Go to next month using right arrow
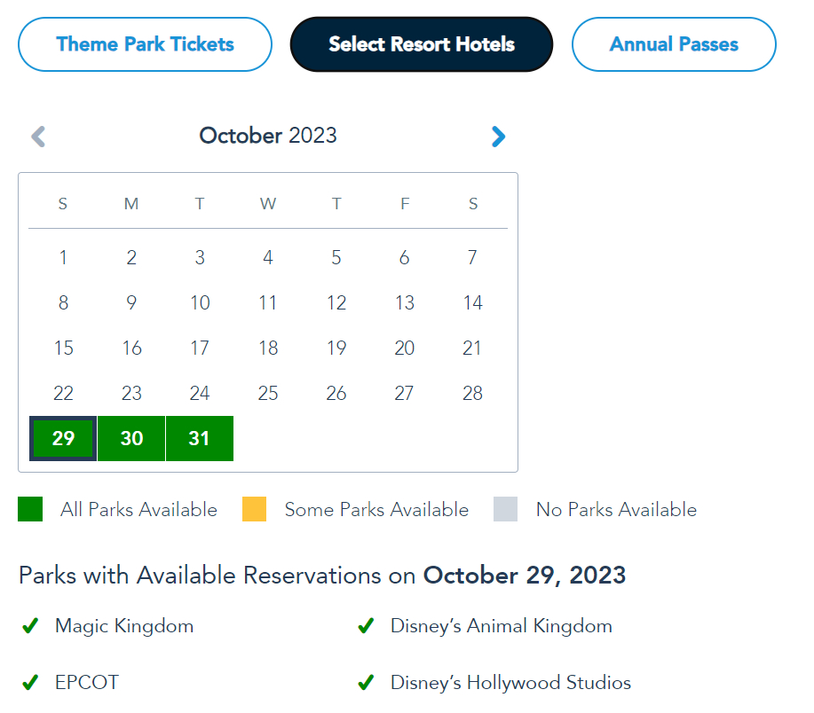The height and width of the screenshot is (713, 814). click(498, 137)
